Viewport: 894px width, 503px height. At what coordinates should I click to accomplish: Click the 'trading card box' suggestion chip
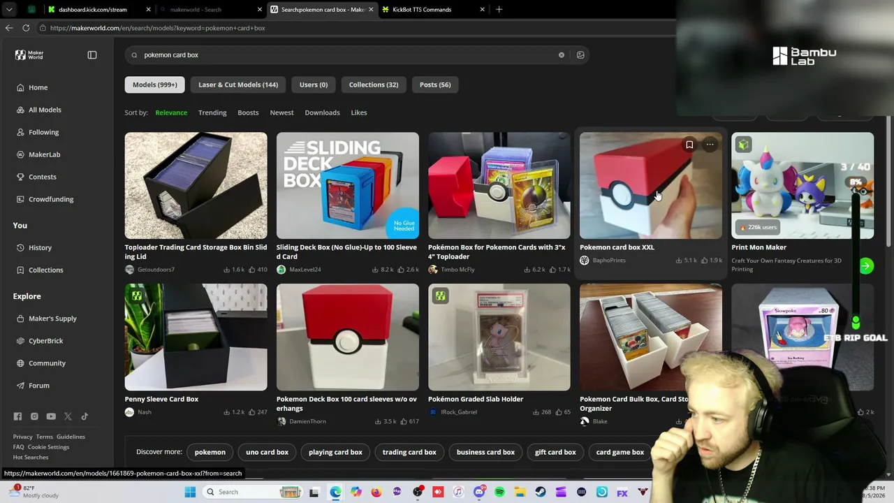[x=409, y=452]
